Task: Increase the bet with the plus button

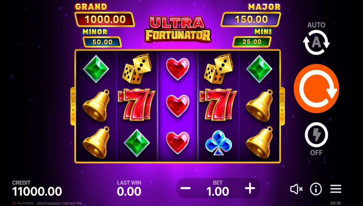Action: click(x=250, y=188)
